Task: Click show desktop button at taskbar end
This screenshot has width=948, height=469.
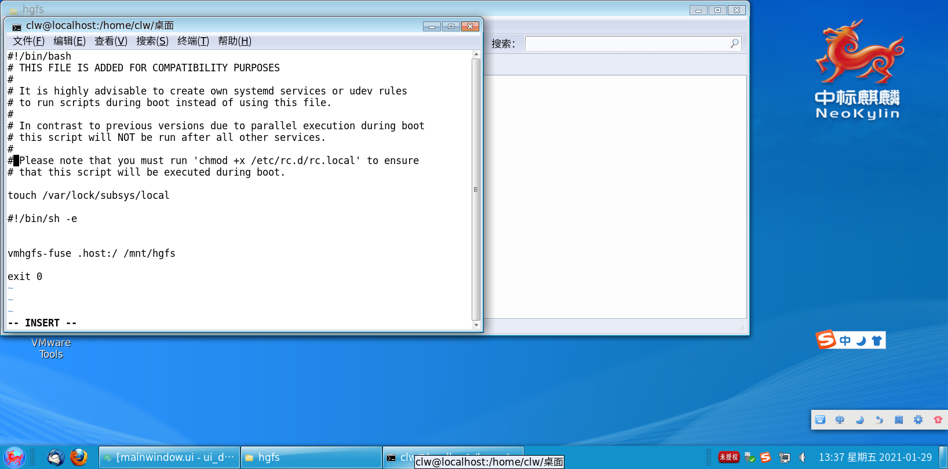Action: click(943, 457)
